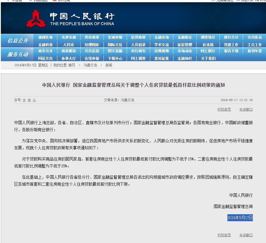
Task: Click the 打印本页 print link
Action: [x=224, y=109]
